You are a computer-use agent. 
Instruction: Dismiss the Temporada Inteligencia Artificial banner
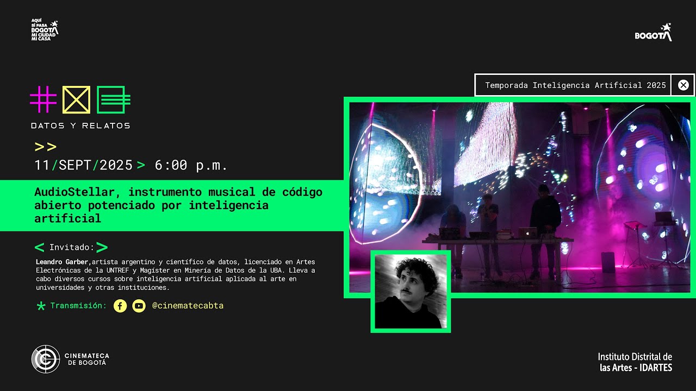(683, 85)
